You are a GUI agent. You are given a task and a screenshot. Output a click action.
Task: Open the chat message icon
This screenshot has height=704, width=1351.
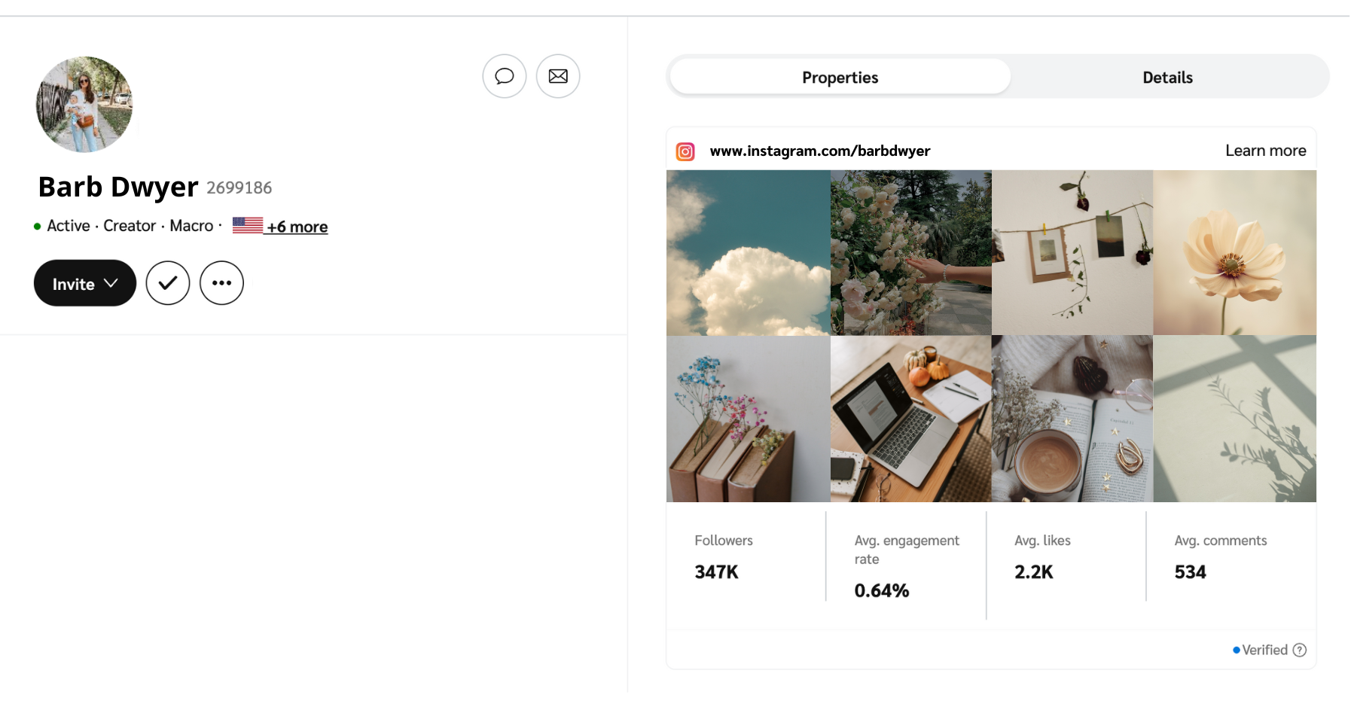click(504, 76)
